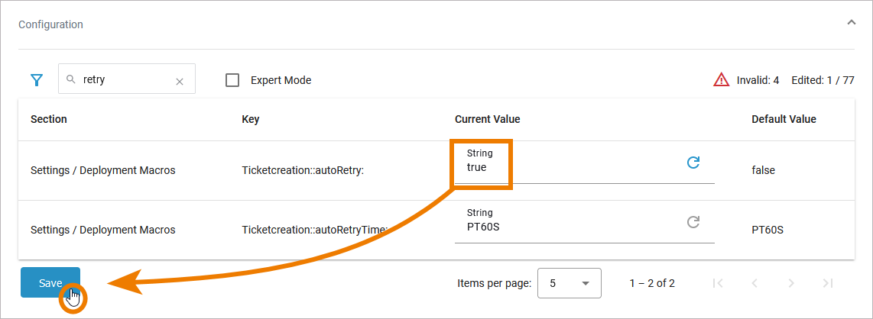Clear the retry search text
The width and height of the screenshot is (873, 319).
(180, 81)
